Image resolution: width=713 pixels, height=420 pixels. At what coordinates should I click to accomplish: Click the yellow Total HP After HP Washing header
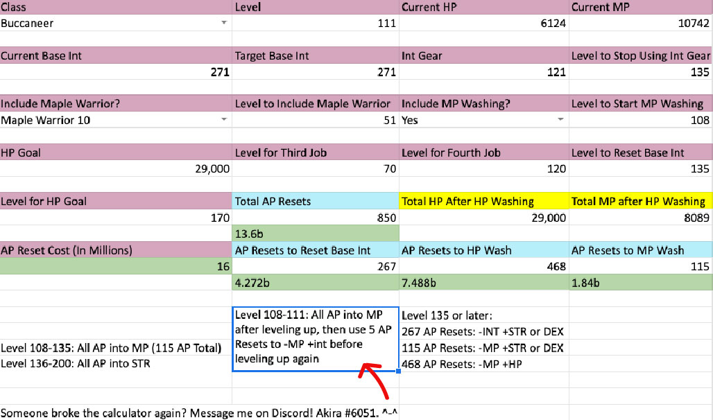click(x=484, y=202)
